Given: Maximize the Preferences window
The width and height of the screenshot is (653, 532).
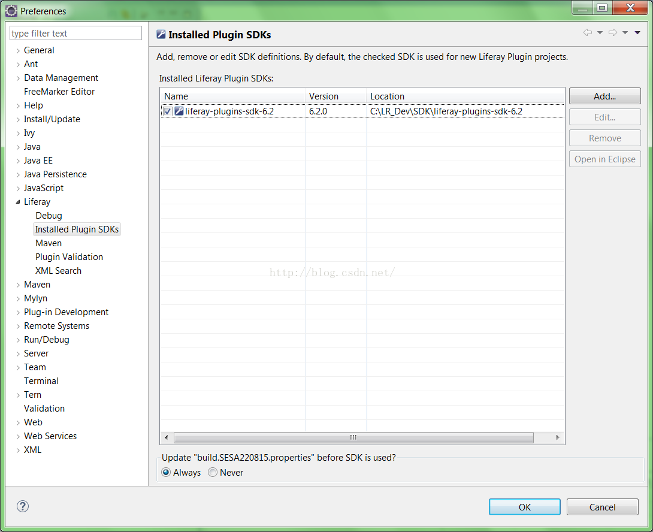Looking at the screenshot, I should (601, 8).
